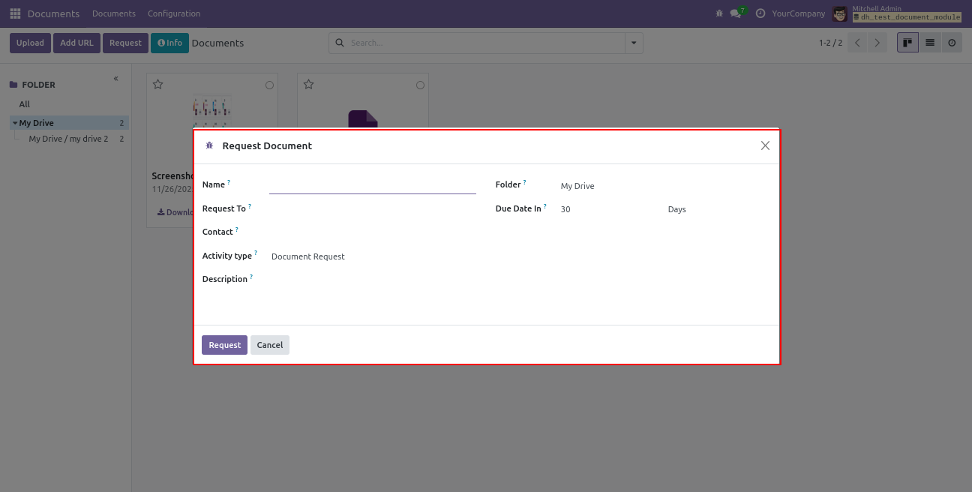Viewport: 972px width, 492px height.
Task: Click the Name input field
Action: (x=372, y=185)
